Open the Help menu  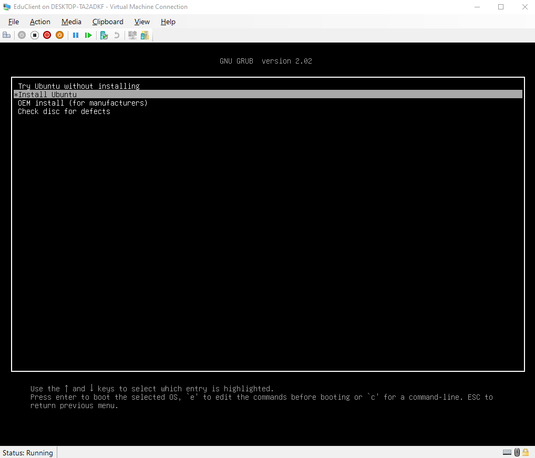click(168, 22)
